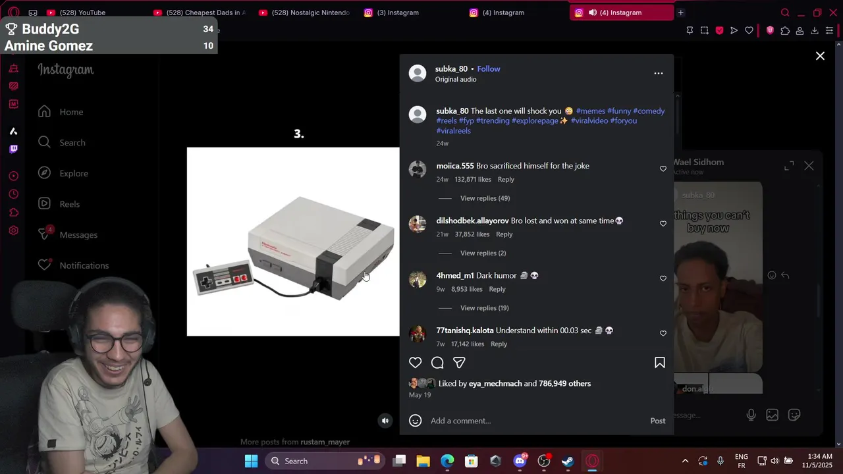Expand View replies (2)
843x474 pixels.
coord(483,253)
